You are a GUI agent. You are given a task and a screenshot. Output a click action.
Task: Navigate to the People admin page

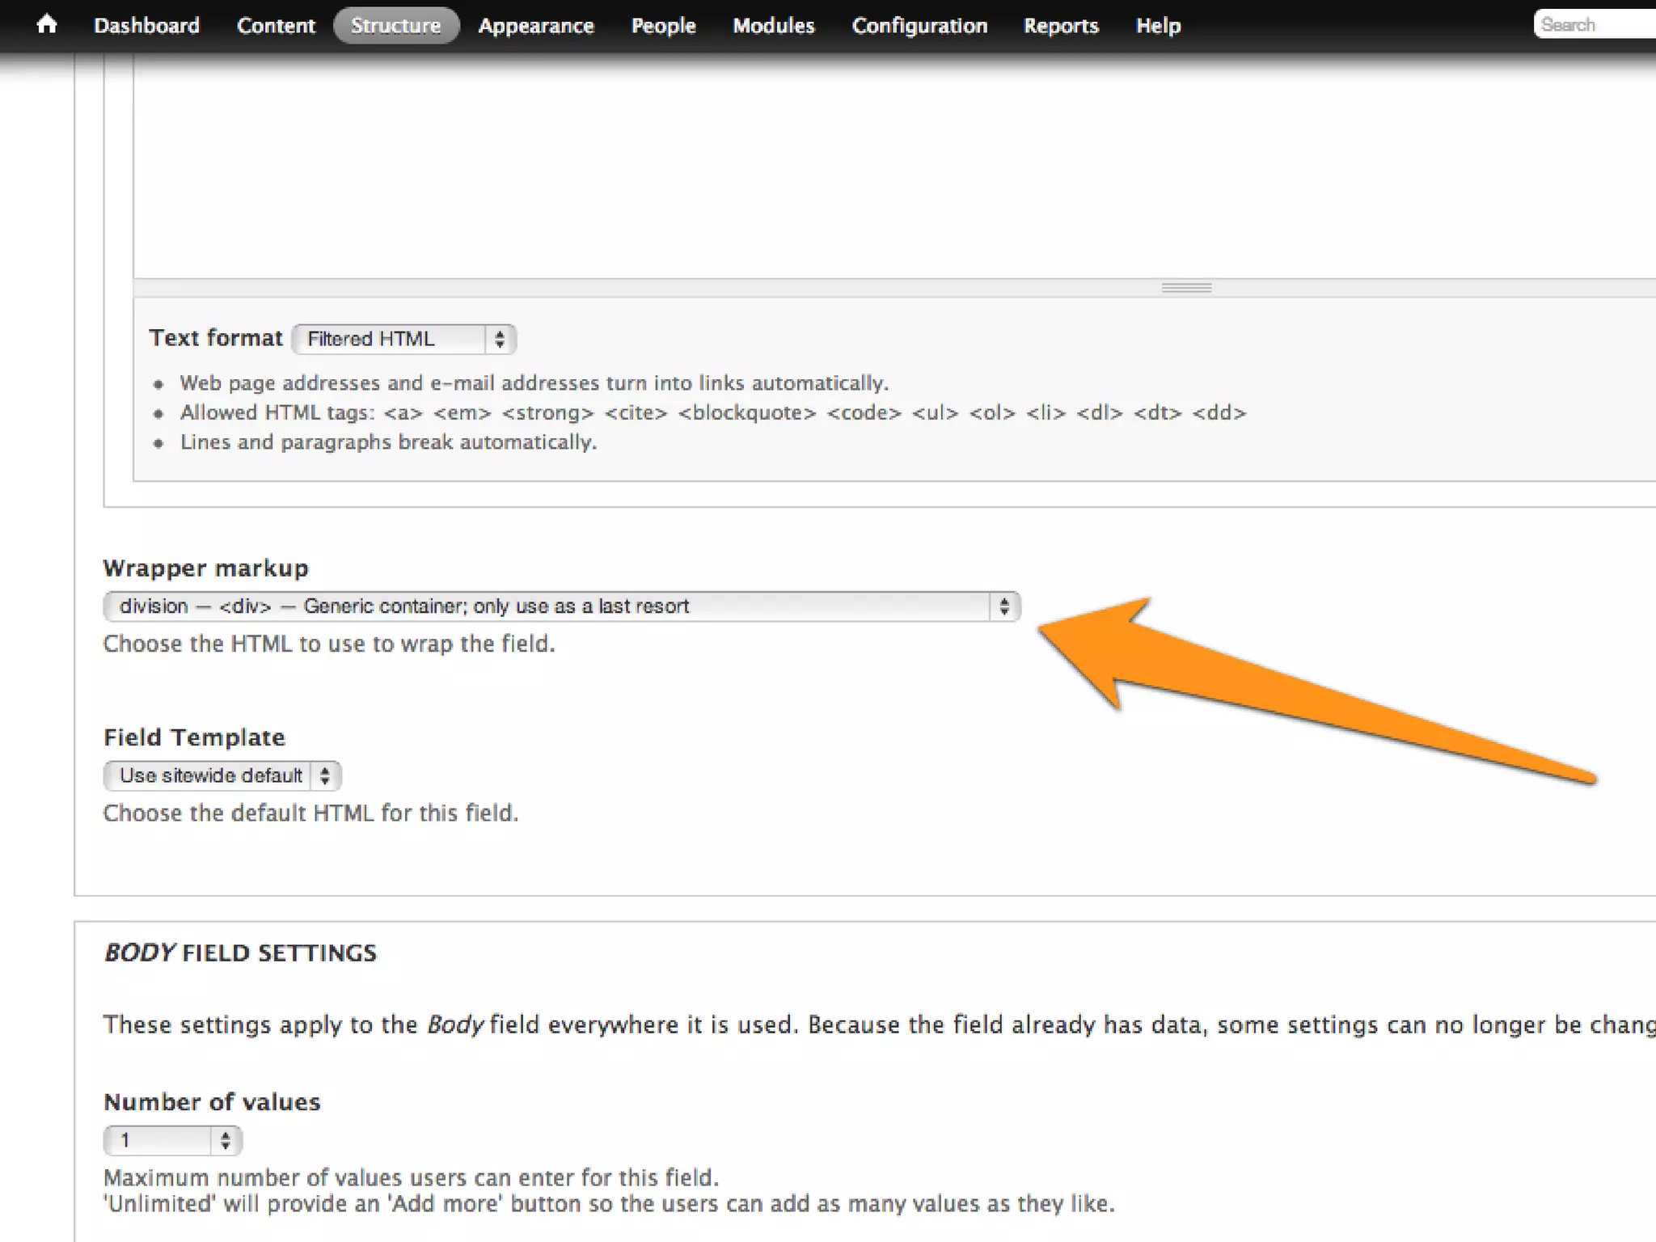(663, 26)
